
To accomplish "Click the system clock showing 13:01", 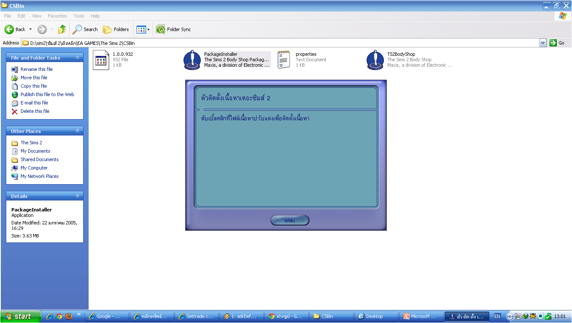I will [x=560, y=316].
